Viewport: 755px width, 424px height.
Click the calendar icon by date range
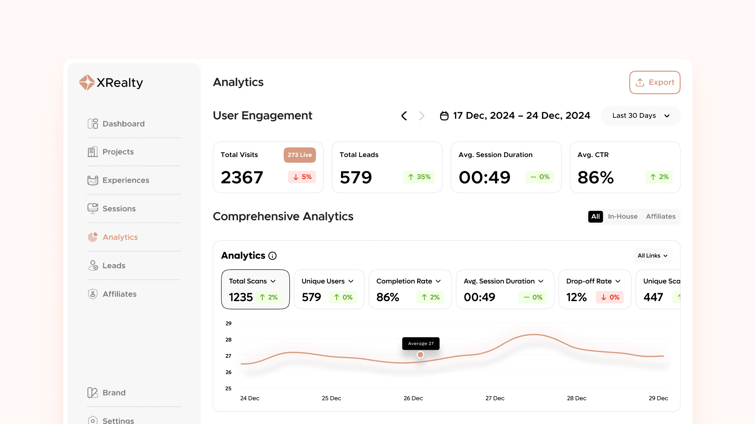[444, 116]
